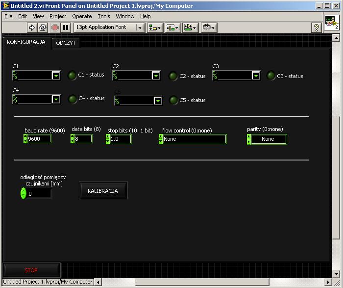Open the Help menu
The height and width of the screenshot is (288, 343).
pyautogui.click(x=145, y=16)
